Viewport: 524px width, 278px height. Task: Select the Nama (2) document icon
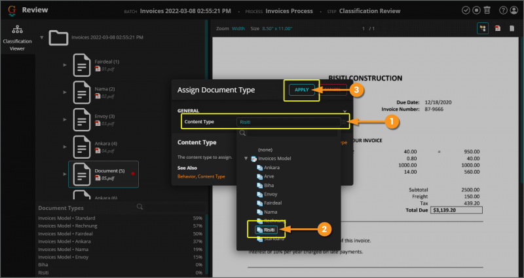point(81,92)
